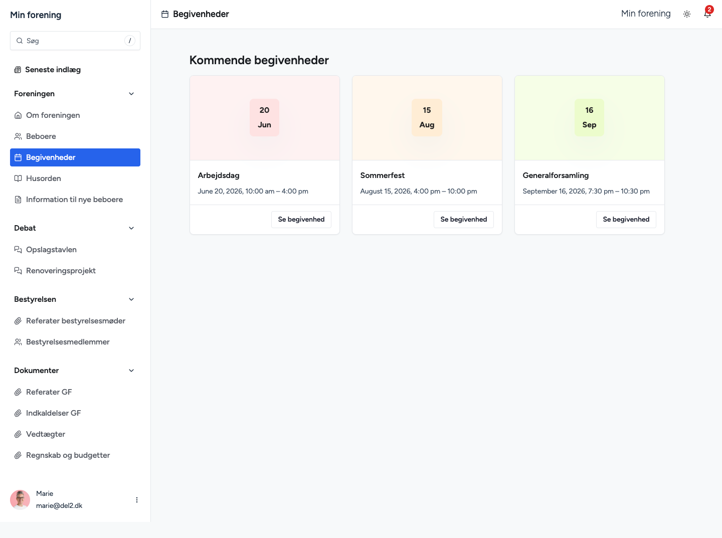722x538 pixels.
Task: Open Seneste indlæg in the sidebar
Action: pyautogui.click(x=75, y=70)
